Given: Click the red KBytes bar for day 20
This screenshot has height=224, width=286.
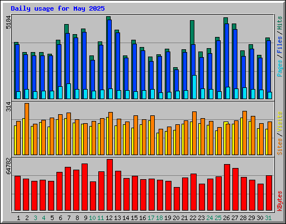Looking at the screenshot, I should tap(177, 199).
